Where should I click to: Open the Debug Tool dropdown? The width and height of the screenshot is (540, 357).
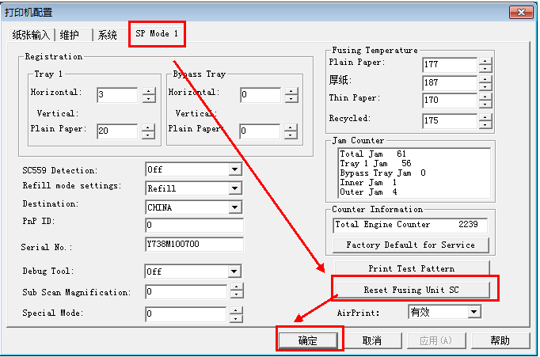coord(234,272)
